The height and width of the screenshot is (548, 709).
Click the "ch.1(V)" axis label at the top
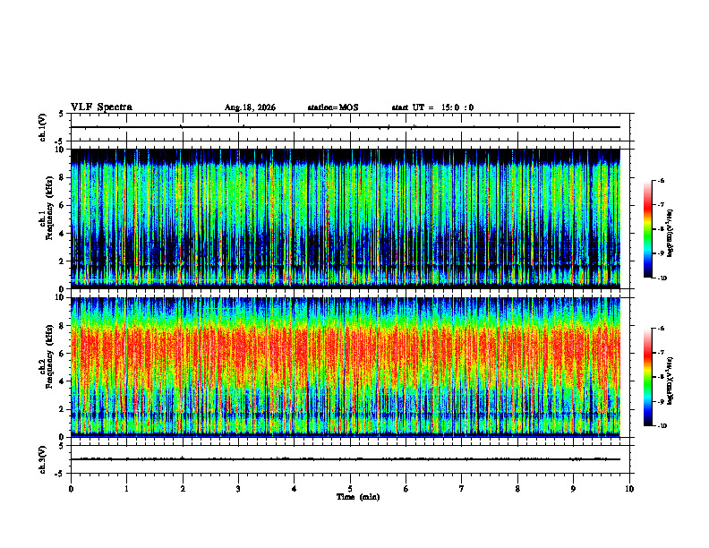[x=42, y=127]
